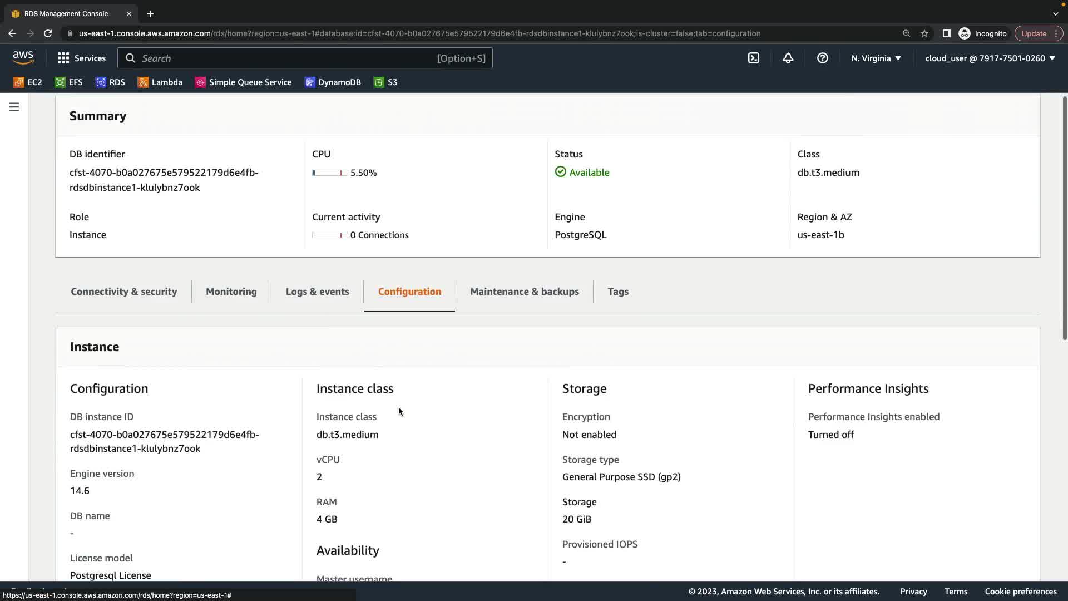Open the EC2 shortcut in favorites bar

[28, 82]
